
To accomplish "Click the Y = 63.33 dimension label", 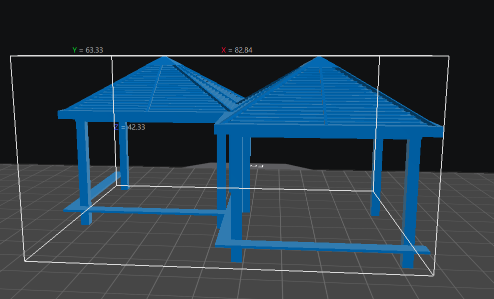I will pyautogui.click(x=88, y=50).
